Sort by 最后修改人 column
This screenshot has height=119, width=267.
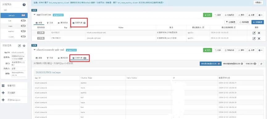pyautogui.click(x=203, y=27)
